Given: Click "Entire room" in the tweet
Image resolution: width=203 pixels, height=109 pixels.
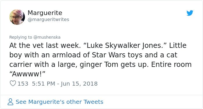Looking at the screenshot, I should pos(171,65).
